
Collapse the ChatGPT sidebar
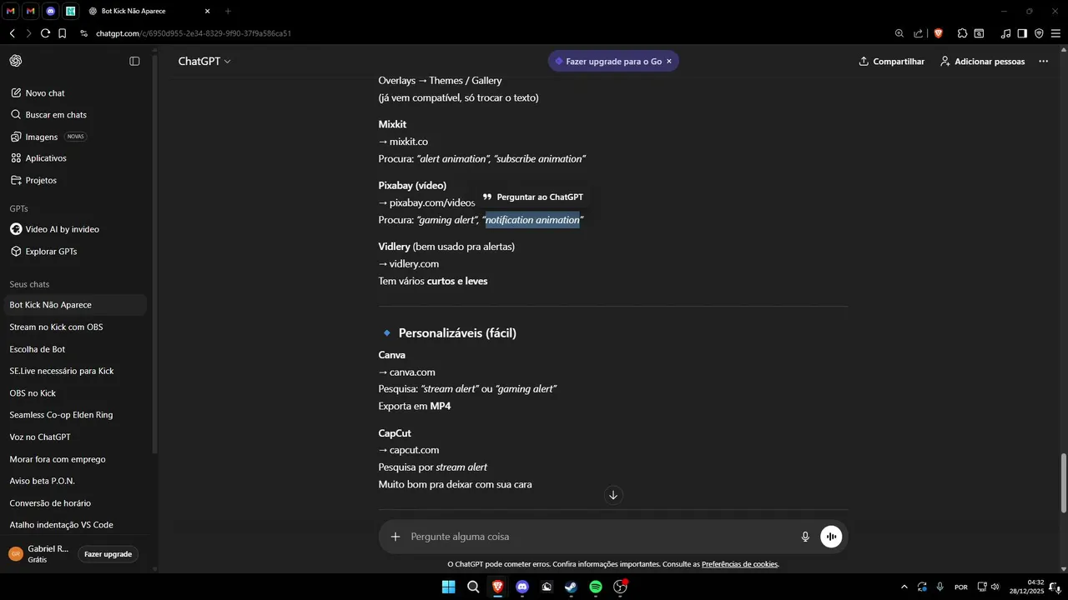[134, 61]
